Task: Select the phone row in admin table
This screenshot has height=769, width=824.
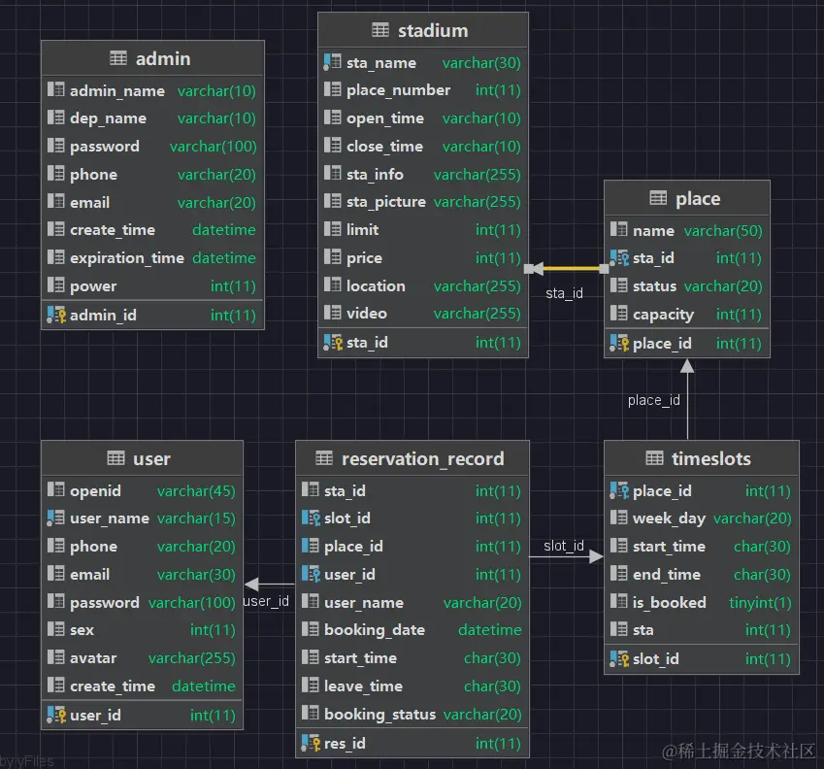Action: (x=152, y=174)
